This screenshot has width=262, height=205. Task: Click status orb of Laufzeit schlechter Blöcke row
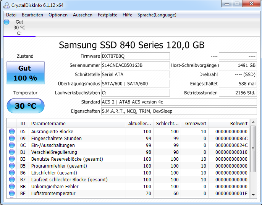[x=12, y=179]
